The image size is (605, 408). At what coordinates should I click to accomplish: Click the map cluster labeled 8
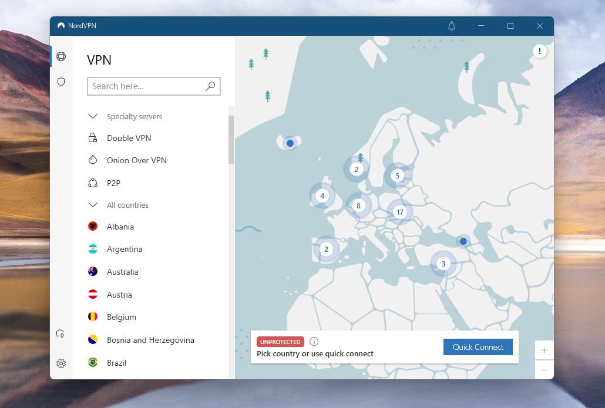[x=358, y=205]
